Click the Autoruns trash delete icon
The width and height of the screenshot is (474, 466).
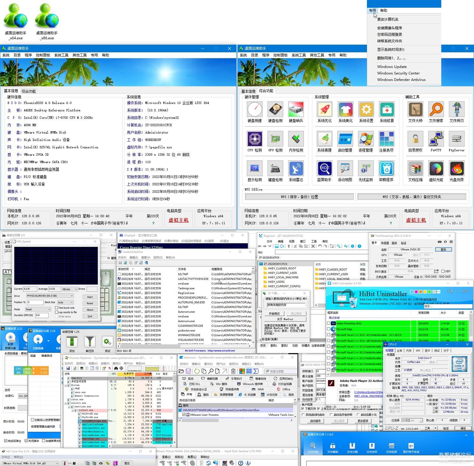click(x=233, y=371)
